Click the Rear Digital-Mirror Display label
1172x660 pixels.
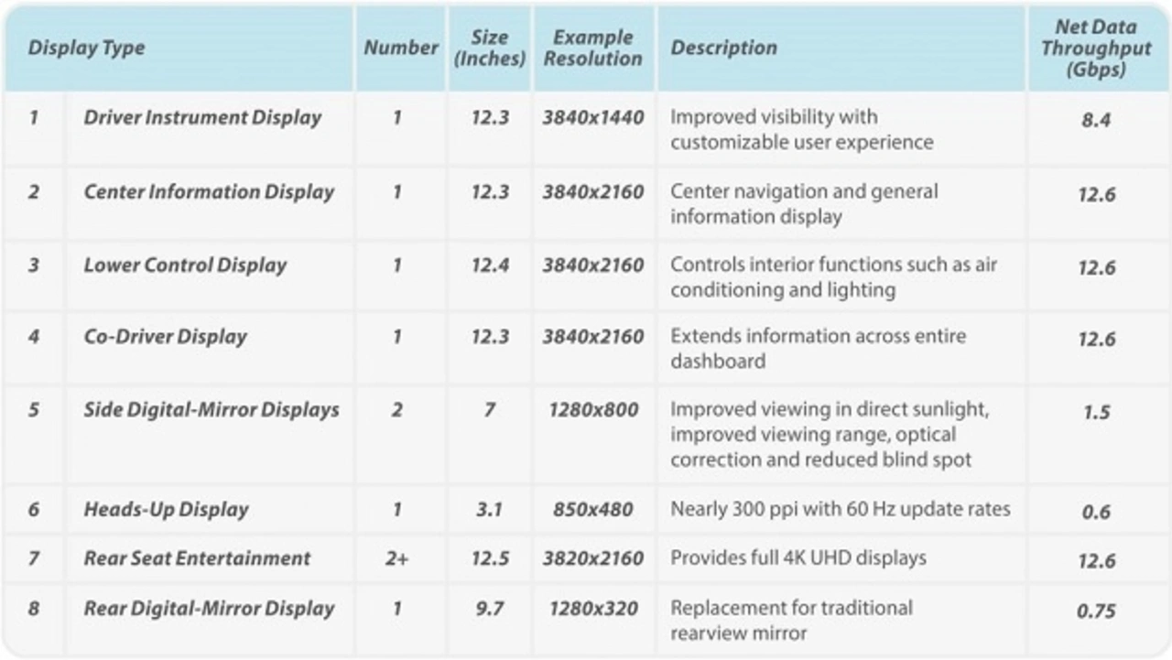[209, 609]
